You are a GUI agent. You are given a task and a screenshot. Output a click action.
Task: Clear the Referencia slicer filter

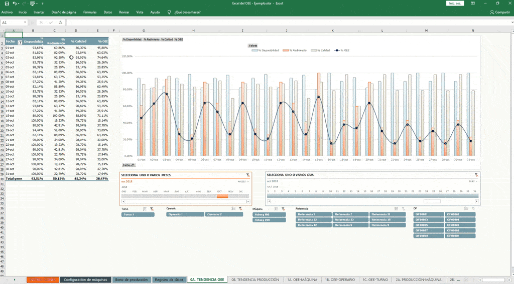tap(403, 208)
